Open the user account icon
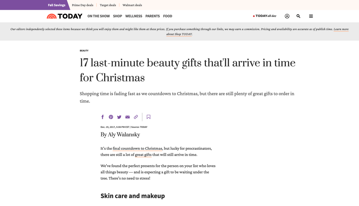This screenshot has height=206, width=359. point(287,16)
